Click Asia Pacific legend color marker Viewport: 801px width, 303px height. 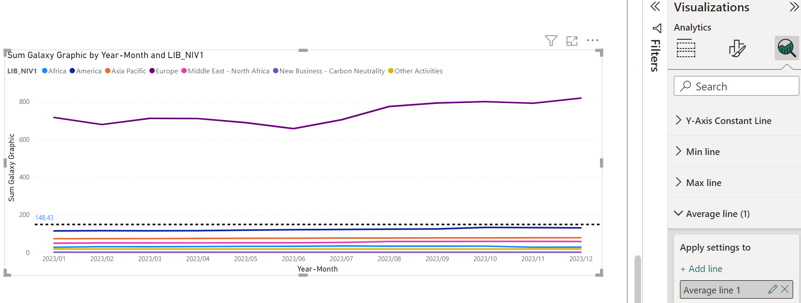coord(107,71)
